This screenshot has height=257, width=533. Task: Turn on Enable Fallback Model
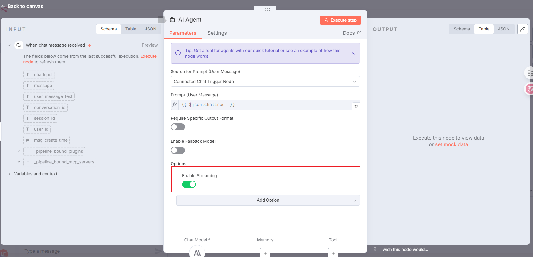coord(177,150)
